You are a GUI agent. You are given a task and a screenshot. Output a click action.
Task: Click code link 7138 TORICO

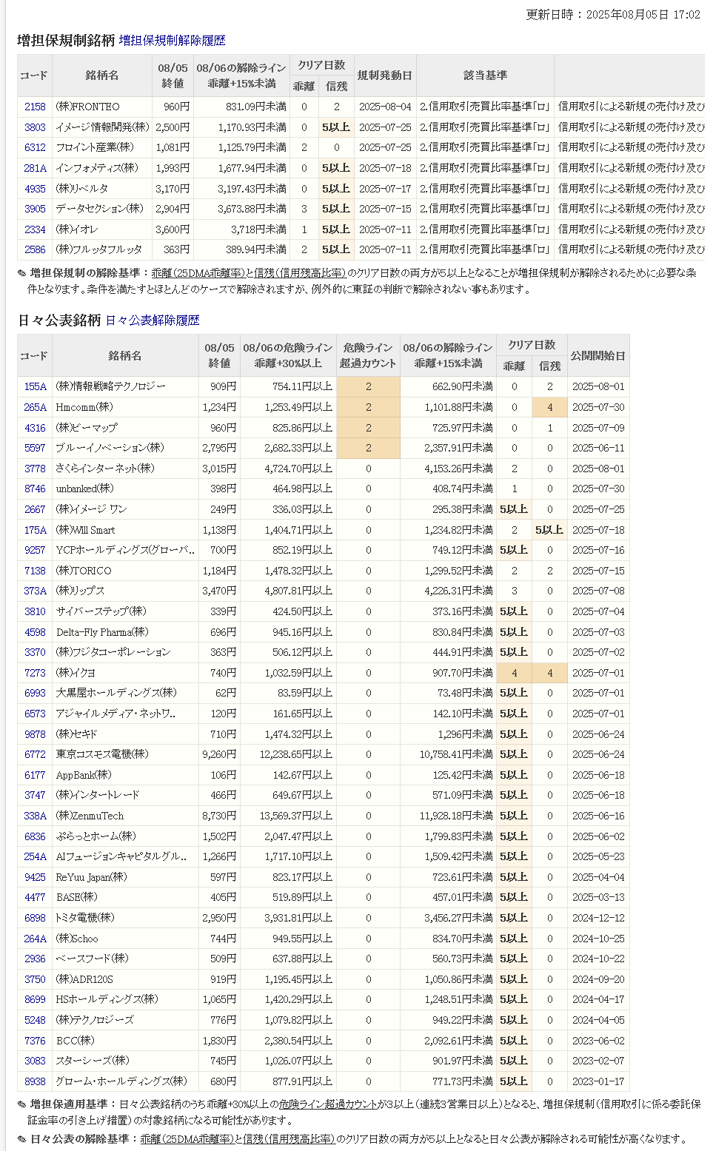[35, 571]
